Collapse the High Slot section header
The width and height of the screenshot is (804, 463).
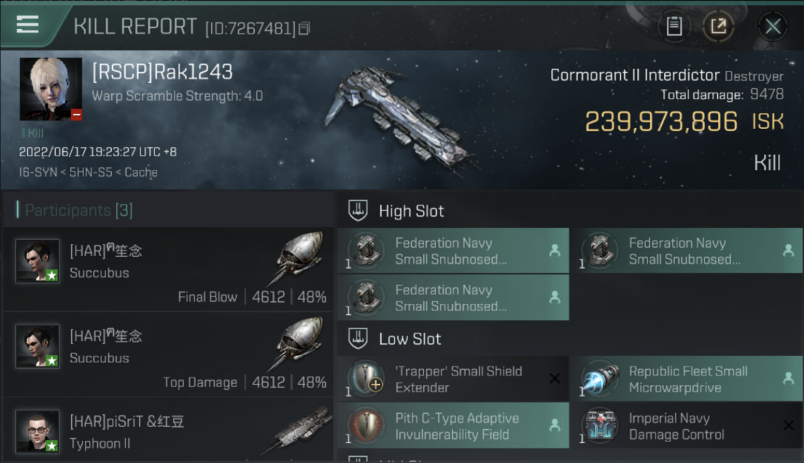(570, 211)
